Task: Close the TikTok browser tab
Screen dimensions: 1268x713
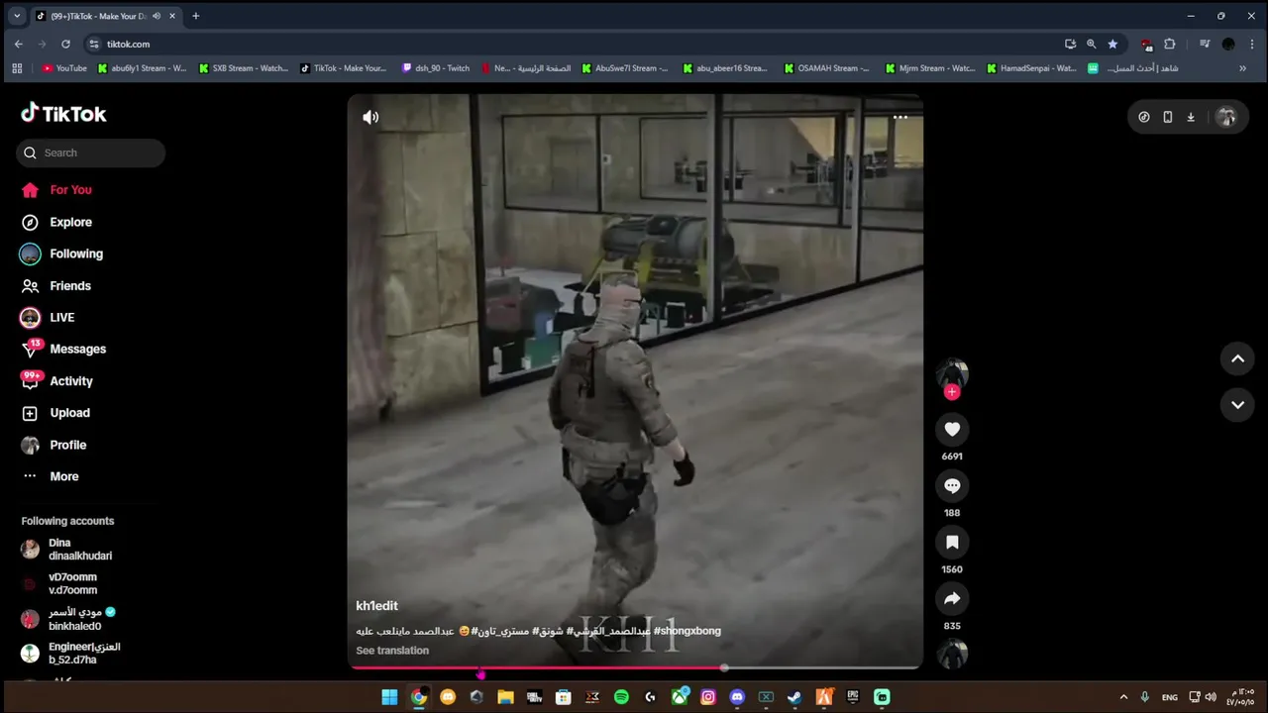Action: 172,16
